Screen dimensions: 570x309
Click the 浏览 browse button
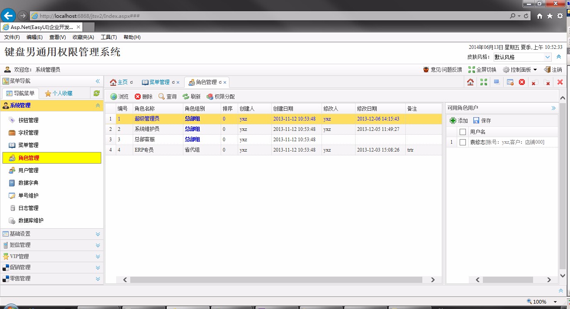click(x=119, y=97)
